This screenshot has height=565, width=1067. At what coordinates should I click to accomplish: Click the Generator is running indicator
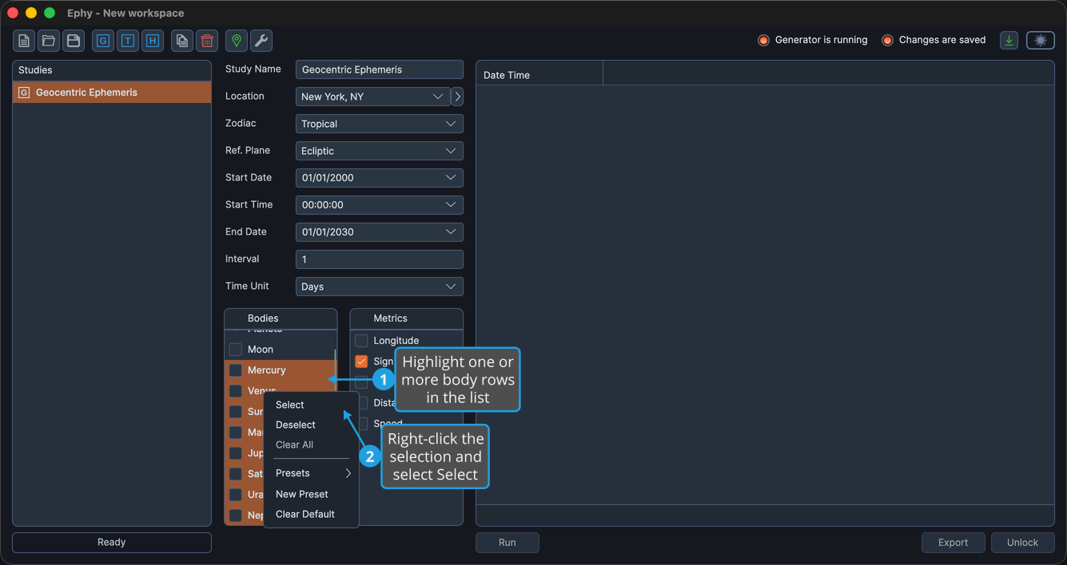[x=812, y=40]
